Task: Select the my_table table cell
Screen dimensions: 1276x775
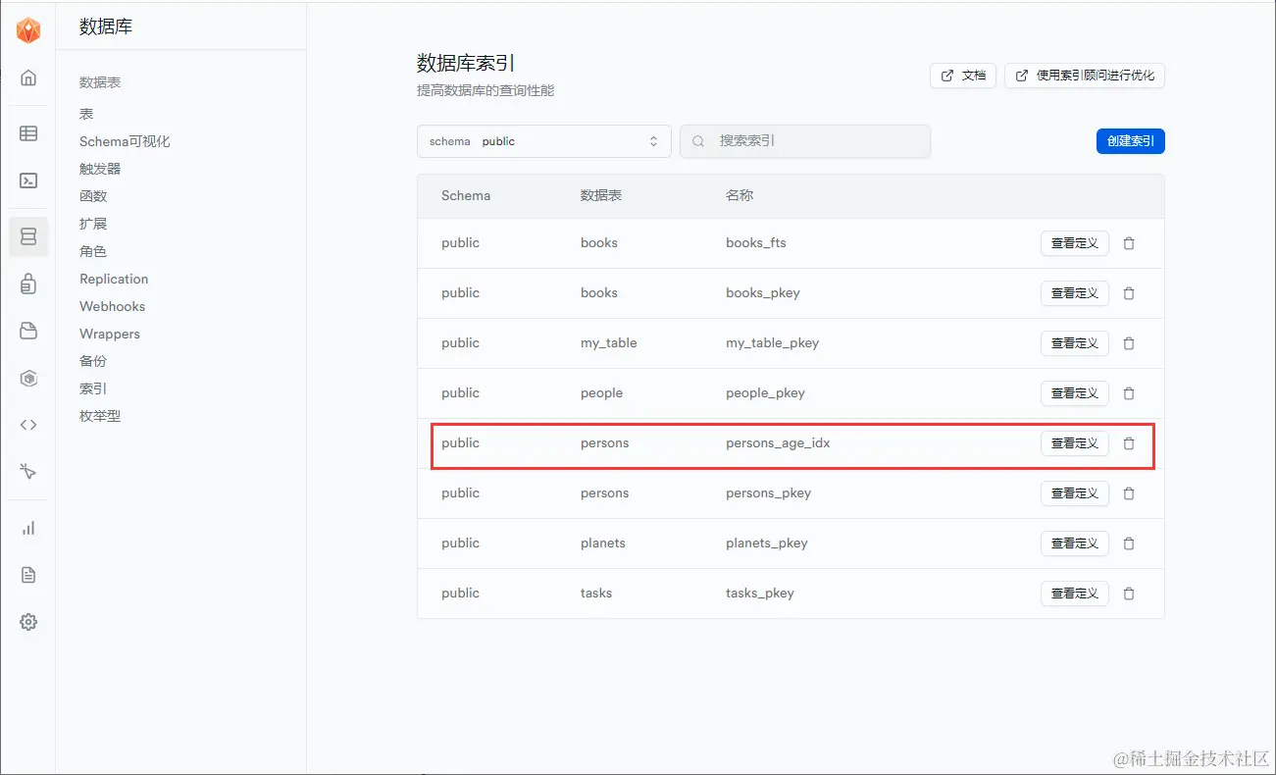Action: pyautogui.click(x=609, y=343)
